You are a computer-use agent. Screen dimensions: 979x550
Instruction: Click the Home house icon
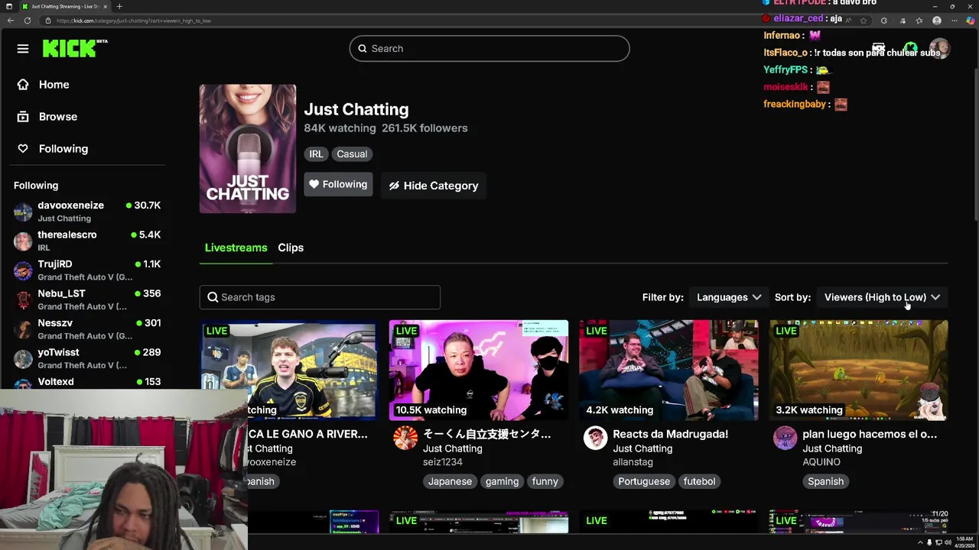coord(23,85)
